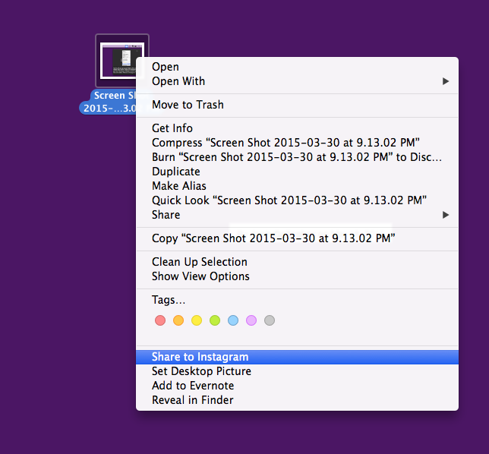This screenshot has width=489, height=454.
Task: Select Burn "Screen Shot…" to Disc
Action: (x=297, y=157)
